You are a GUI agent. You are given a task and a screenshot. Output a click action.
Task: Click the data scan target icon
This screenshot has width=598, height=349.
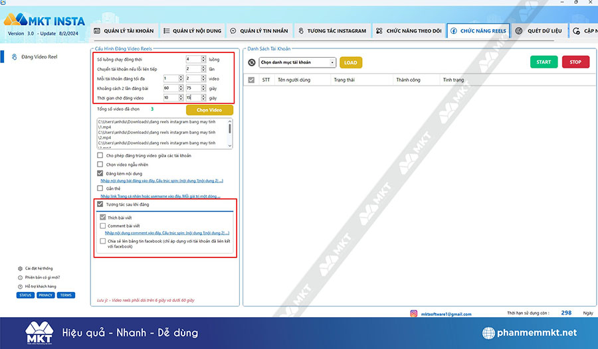coord(519,31)
